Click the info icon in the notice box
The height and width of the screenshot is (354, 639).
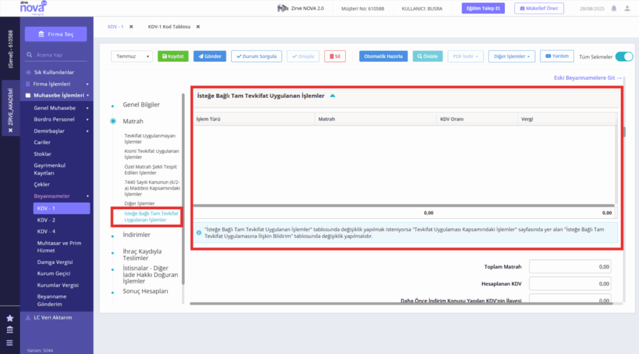[199, 232]
